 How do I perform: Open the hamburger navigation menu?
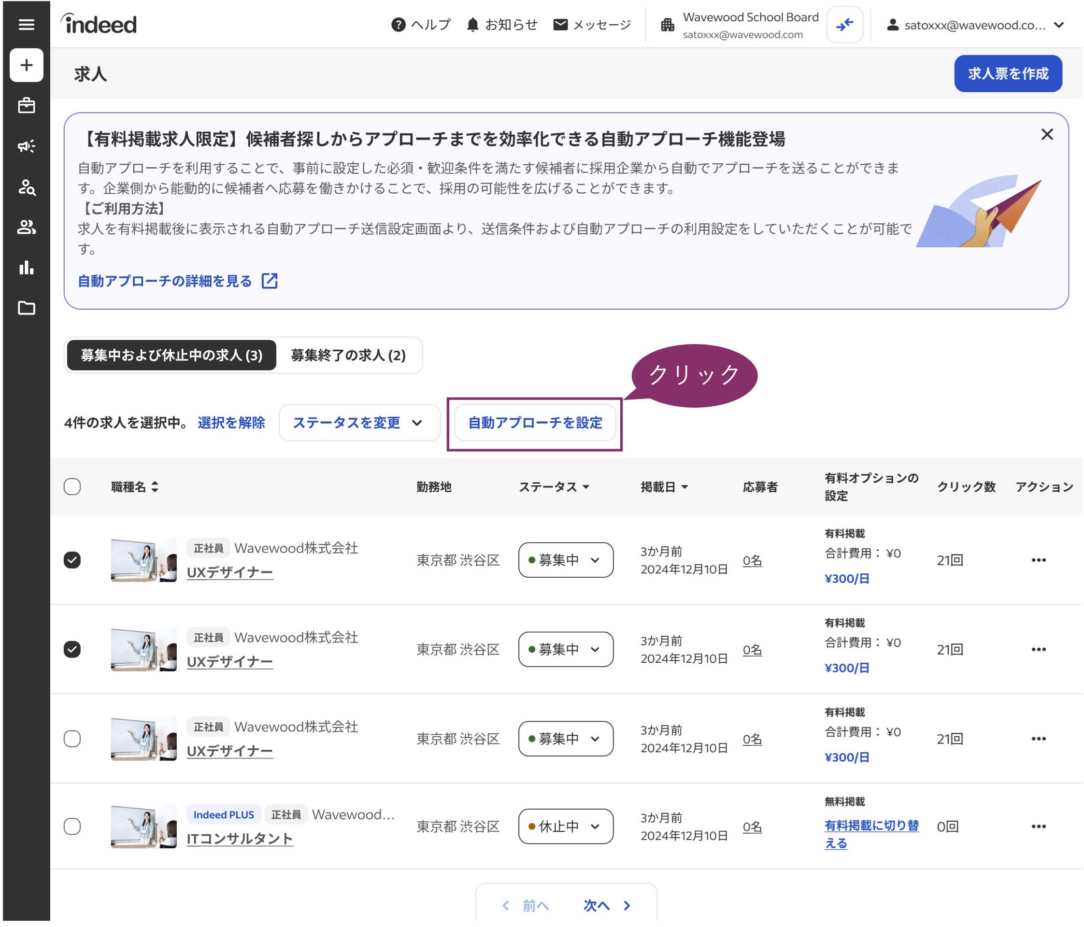(x=26, y=24)
